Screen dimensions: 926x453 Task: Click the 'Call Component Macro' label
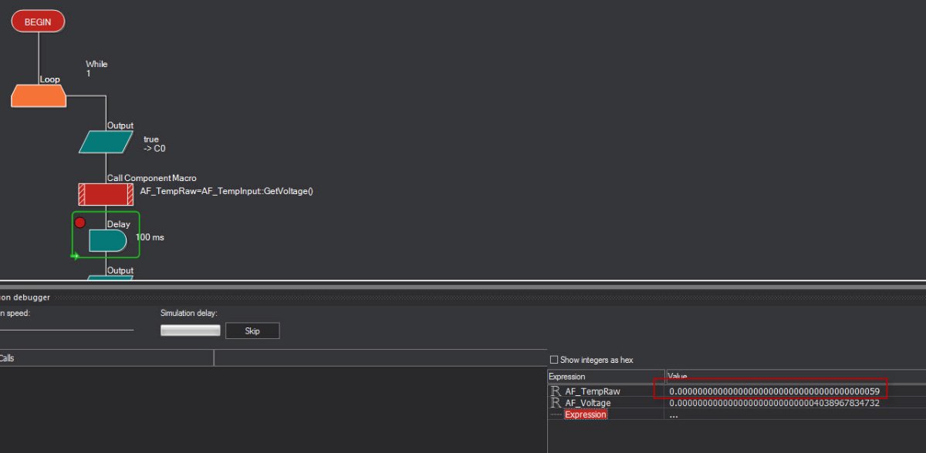coord(151,178)
